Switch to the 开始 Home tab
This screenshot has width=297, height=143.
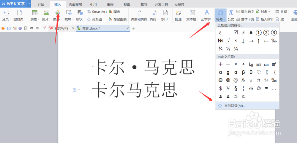pos(41,4)
